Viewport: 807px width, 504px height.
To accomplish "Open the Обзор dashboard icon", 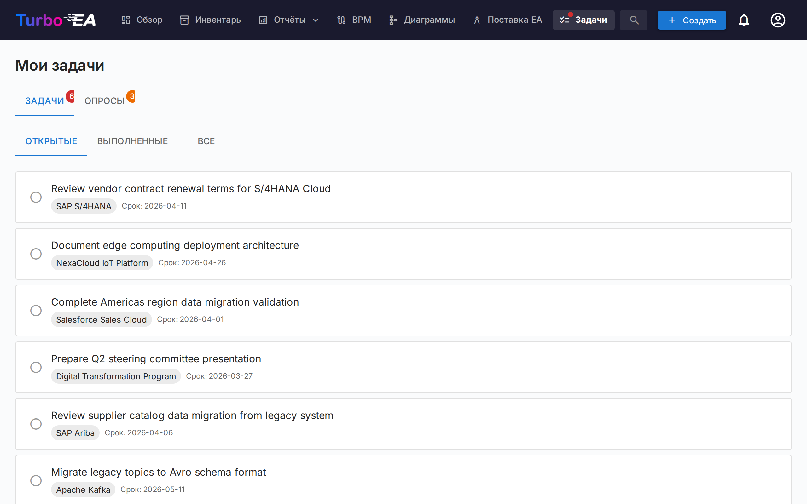I will [x=126, y=20].
